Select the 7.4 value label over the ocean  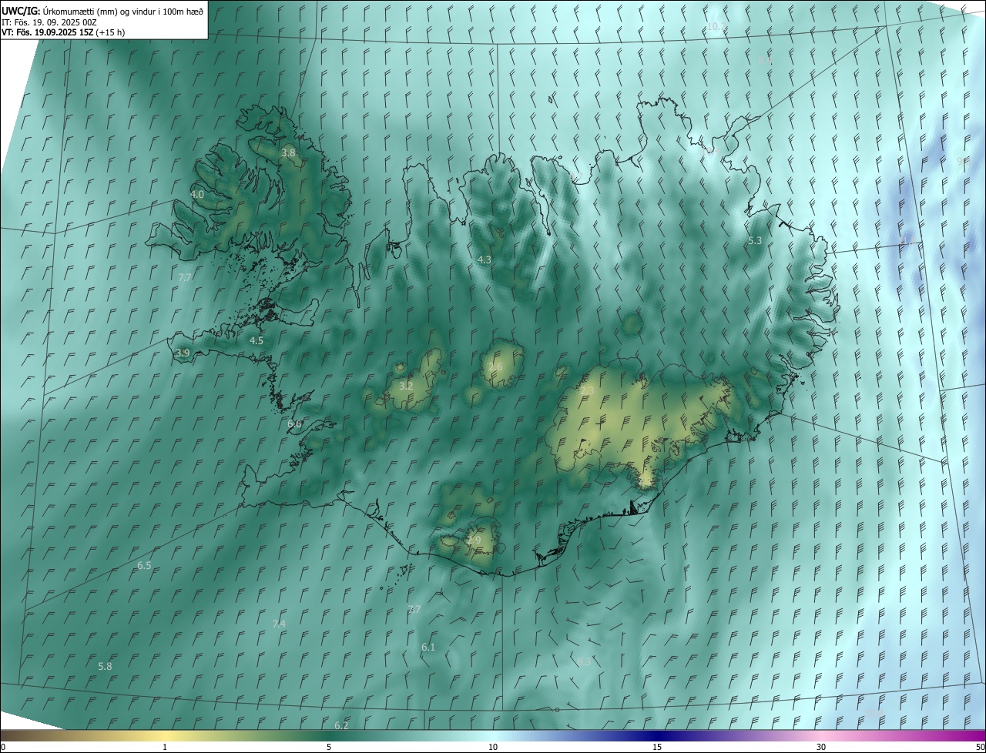(279, 624)
